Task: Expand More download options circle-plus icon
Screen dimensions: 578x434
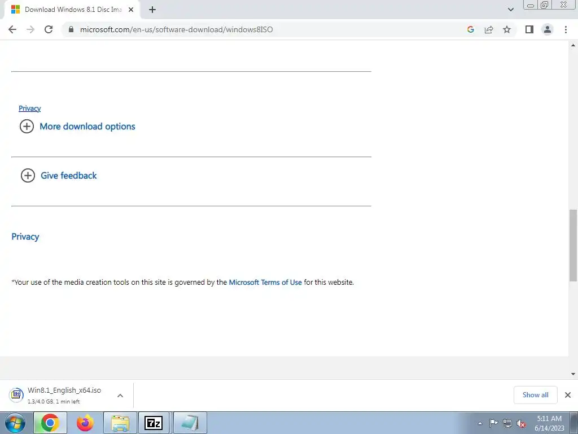Action: (x=27, y=126)
